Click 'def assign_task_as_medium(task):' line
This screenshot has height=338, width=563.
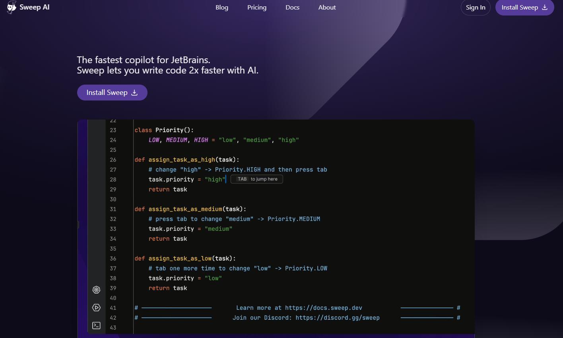click(190, 209)
